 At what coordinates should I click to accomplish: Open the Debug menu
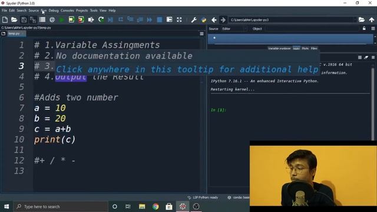pos(54,11)
